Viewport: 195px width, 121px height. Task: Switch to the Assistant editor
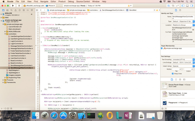(x=173, y=6)
